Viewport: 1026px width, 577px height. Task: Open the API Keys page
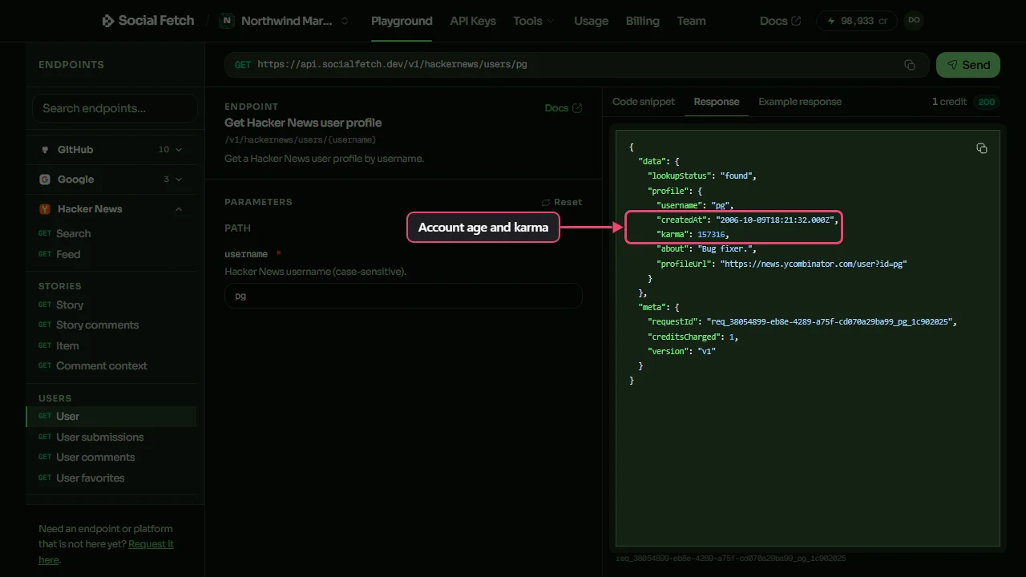(473, 21)
